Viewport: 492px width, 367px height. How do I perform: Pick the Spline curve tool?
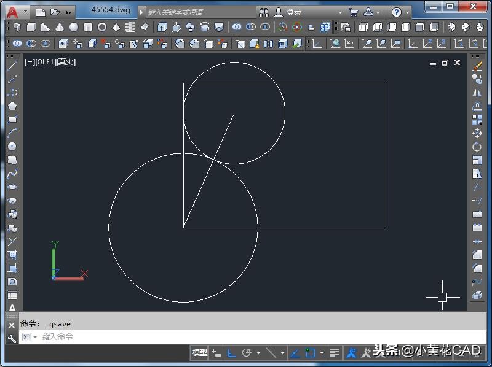(12, 174)
